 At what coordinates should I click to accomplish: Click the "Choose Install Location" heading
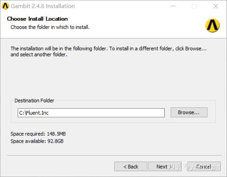point(37,19)
